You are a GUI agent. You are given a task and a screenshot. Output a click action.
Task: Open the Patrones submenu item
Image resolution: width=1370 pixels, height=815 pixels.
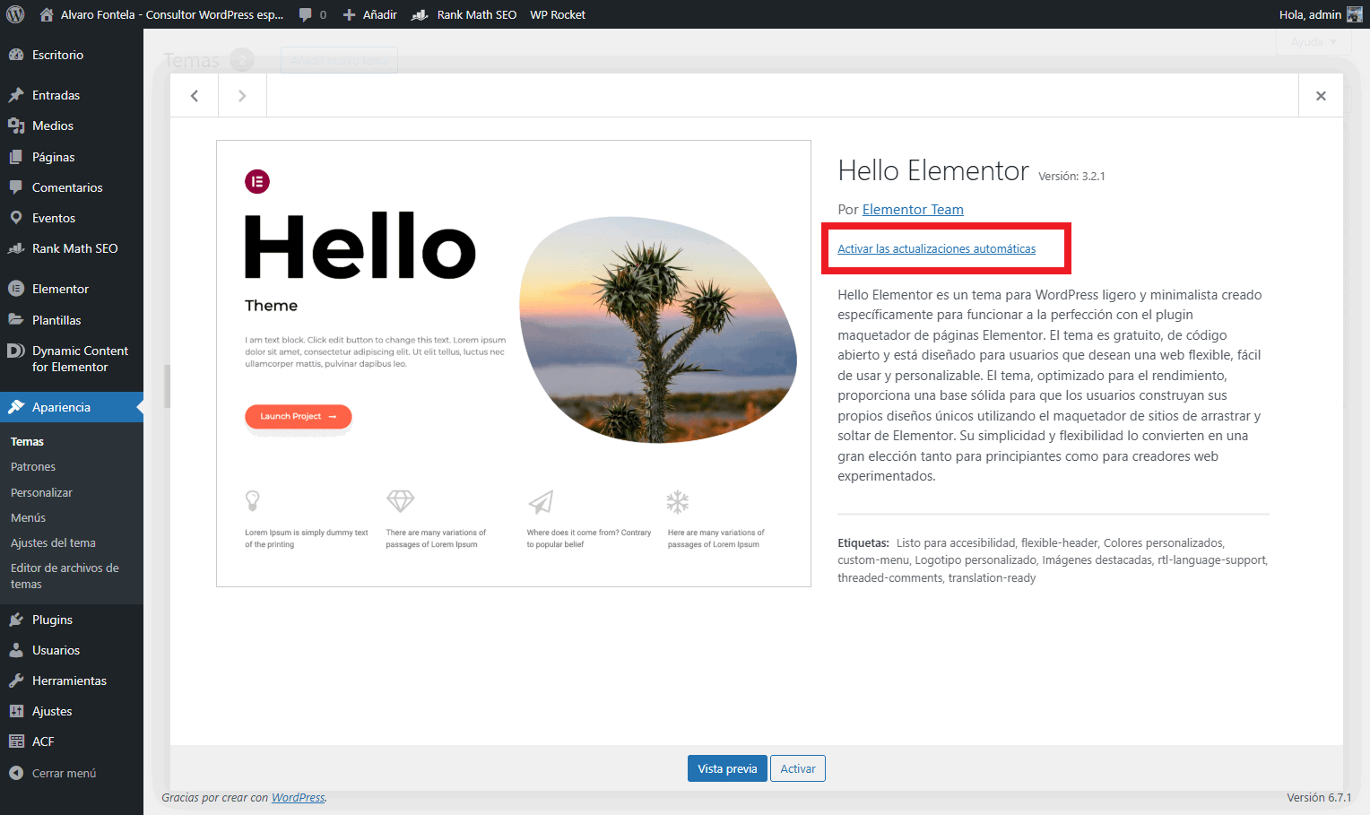(33, 467)
